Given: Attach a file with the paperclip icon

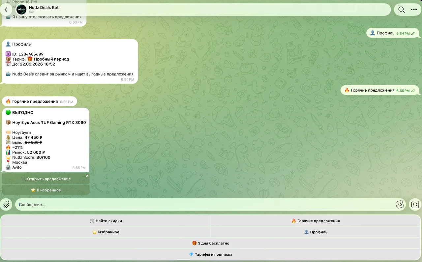Looking at the screenshot, I should 6,204.
